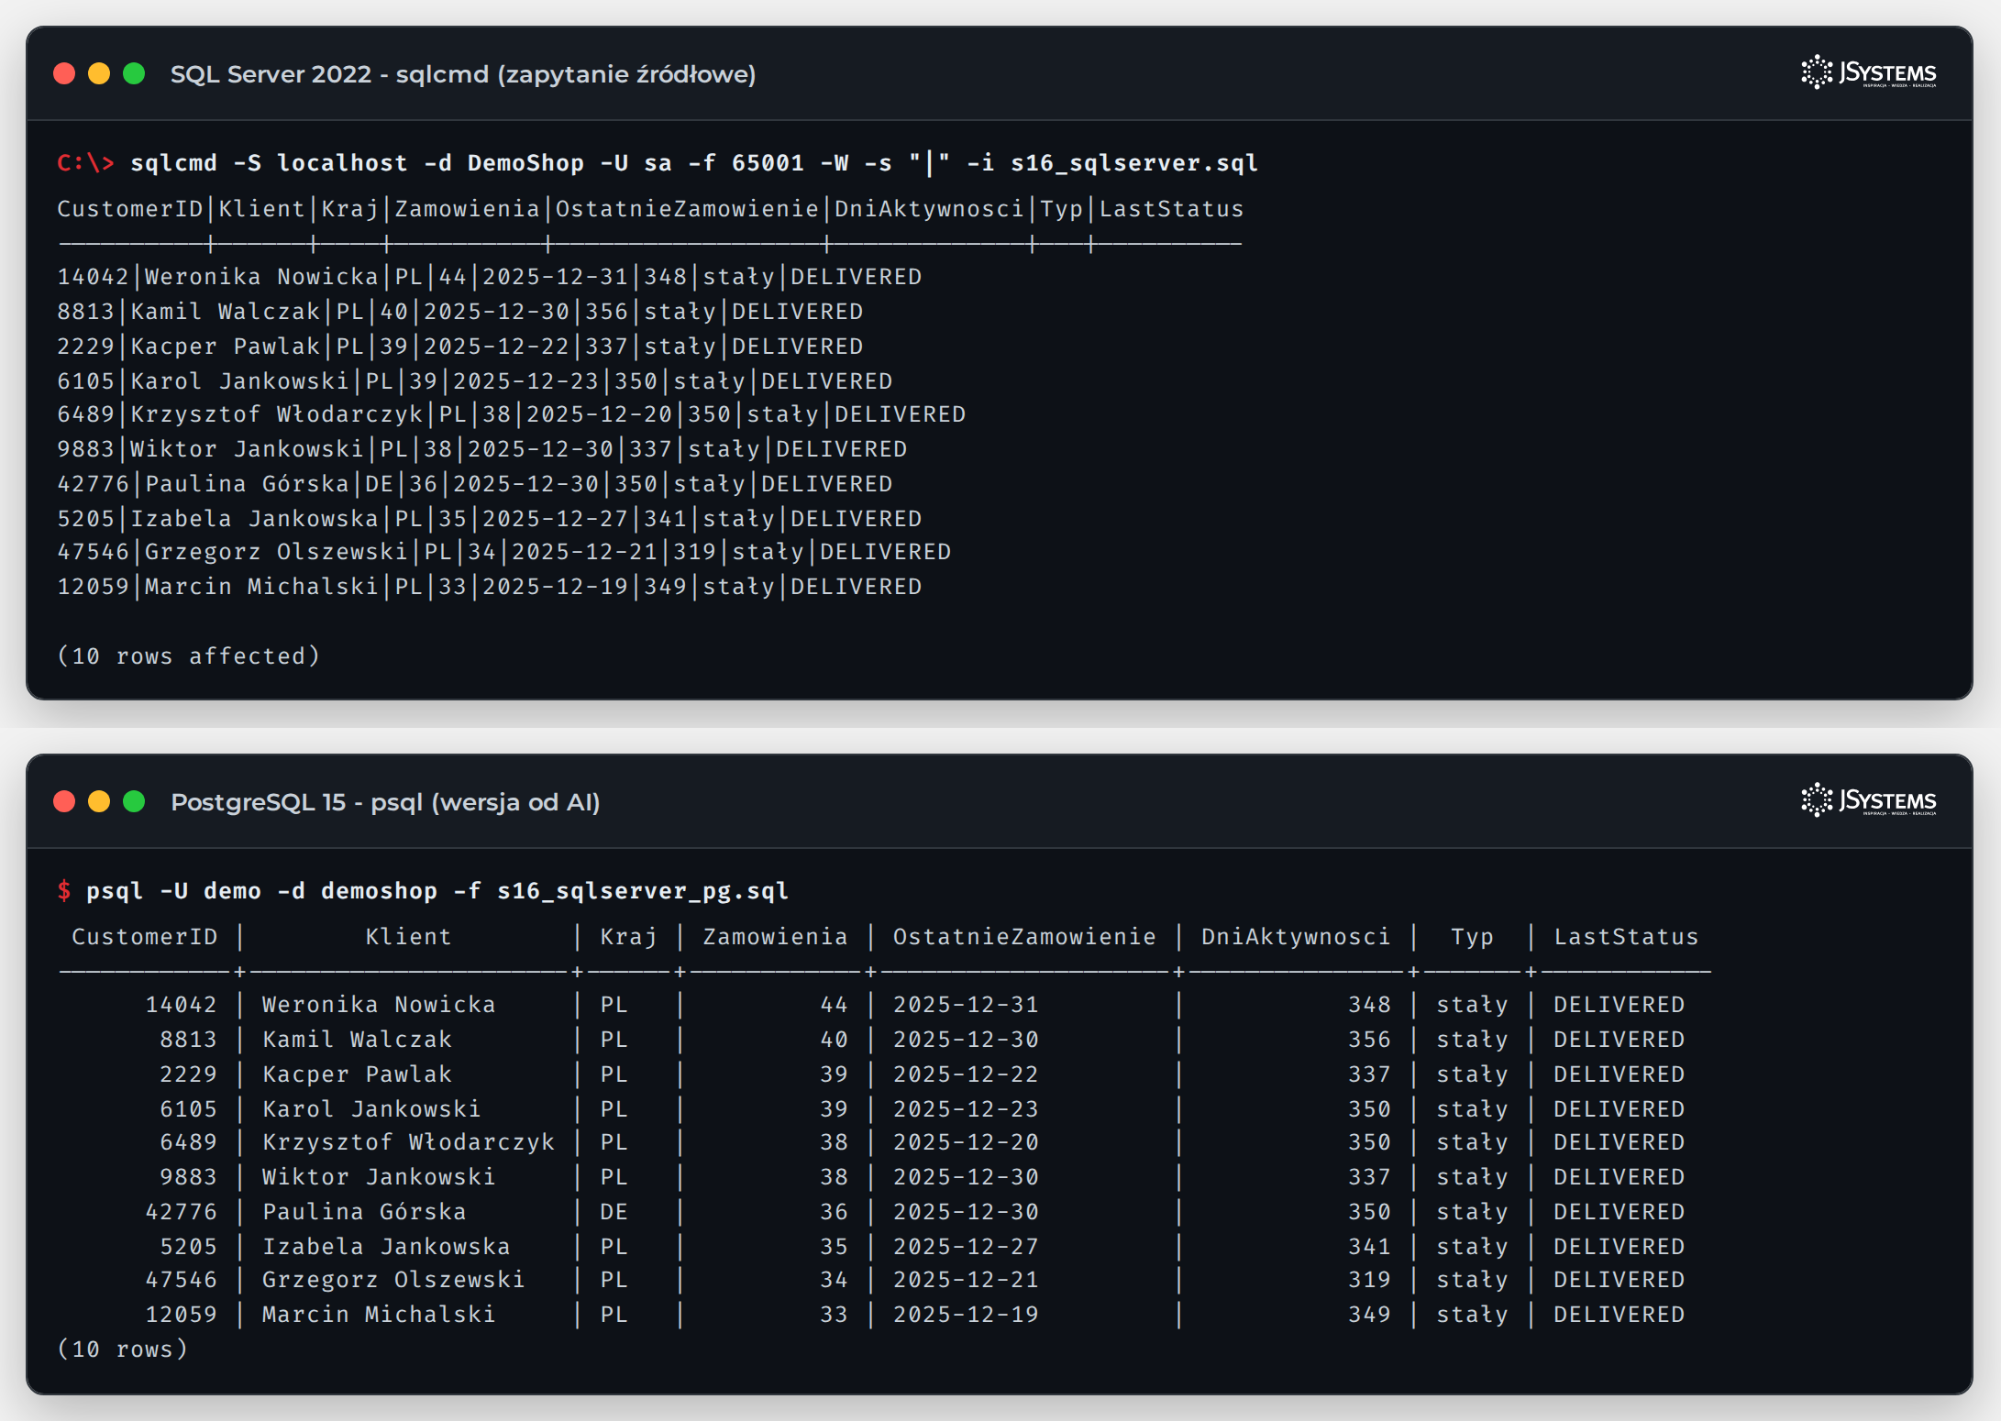The width and height of the screenshot is (2001, 1421).
Task: Click the sqlcmd row for 2229 Kacper Pawlak
Action: click(460, 347)
